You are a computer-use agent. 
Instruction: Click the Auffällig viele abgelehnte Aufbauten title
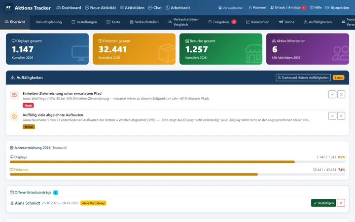click(x=53, y=115)
